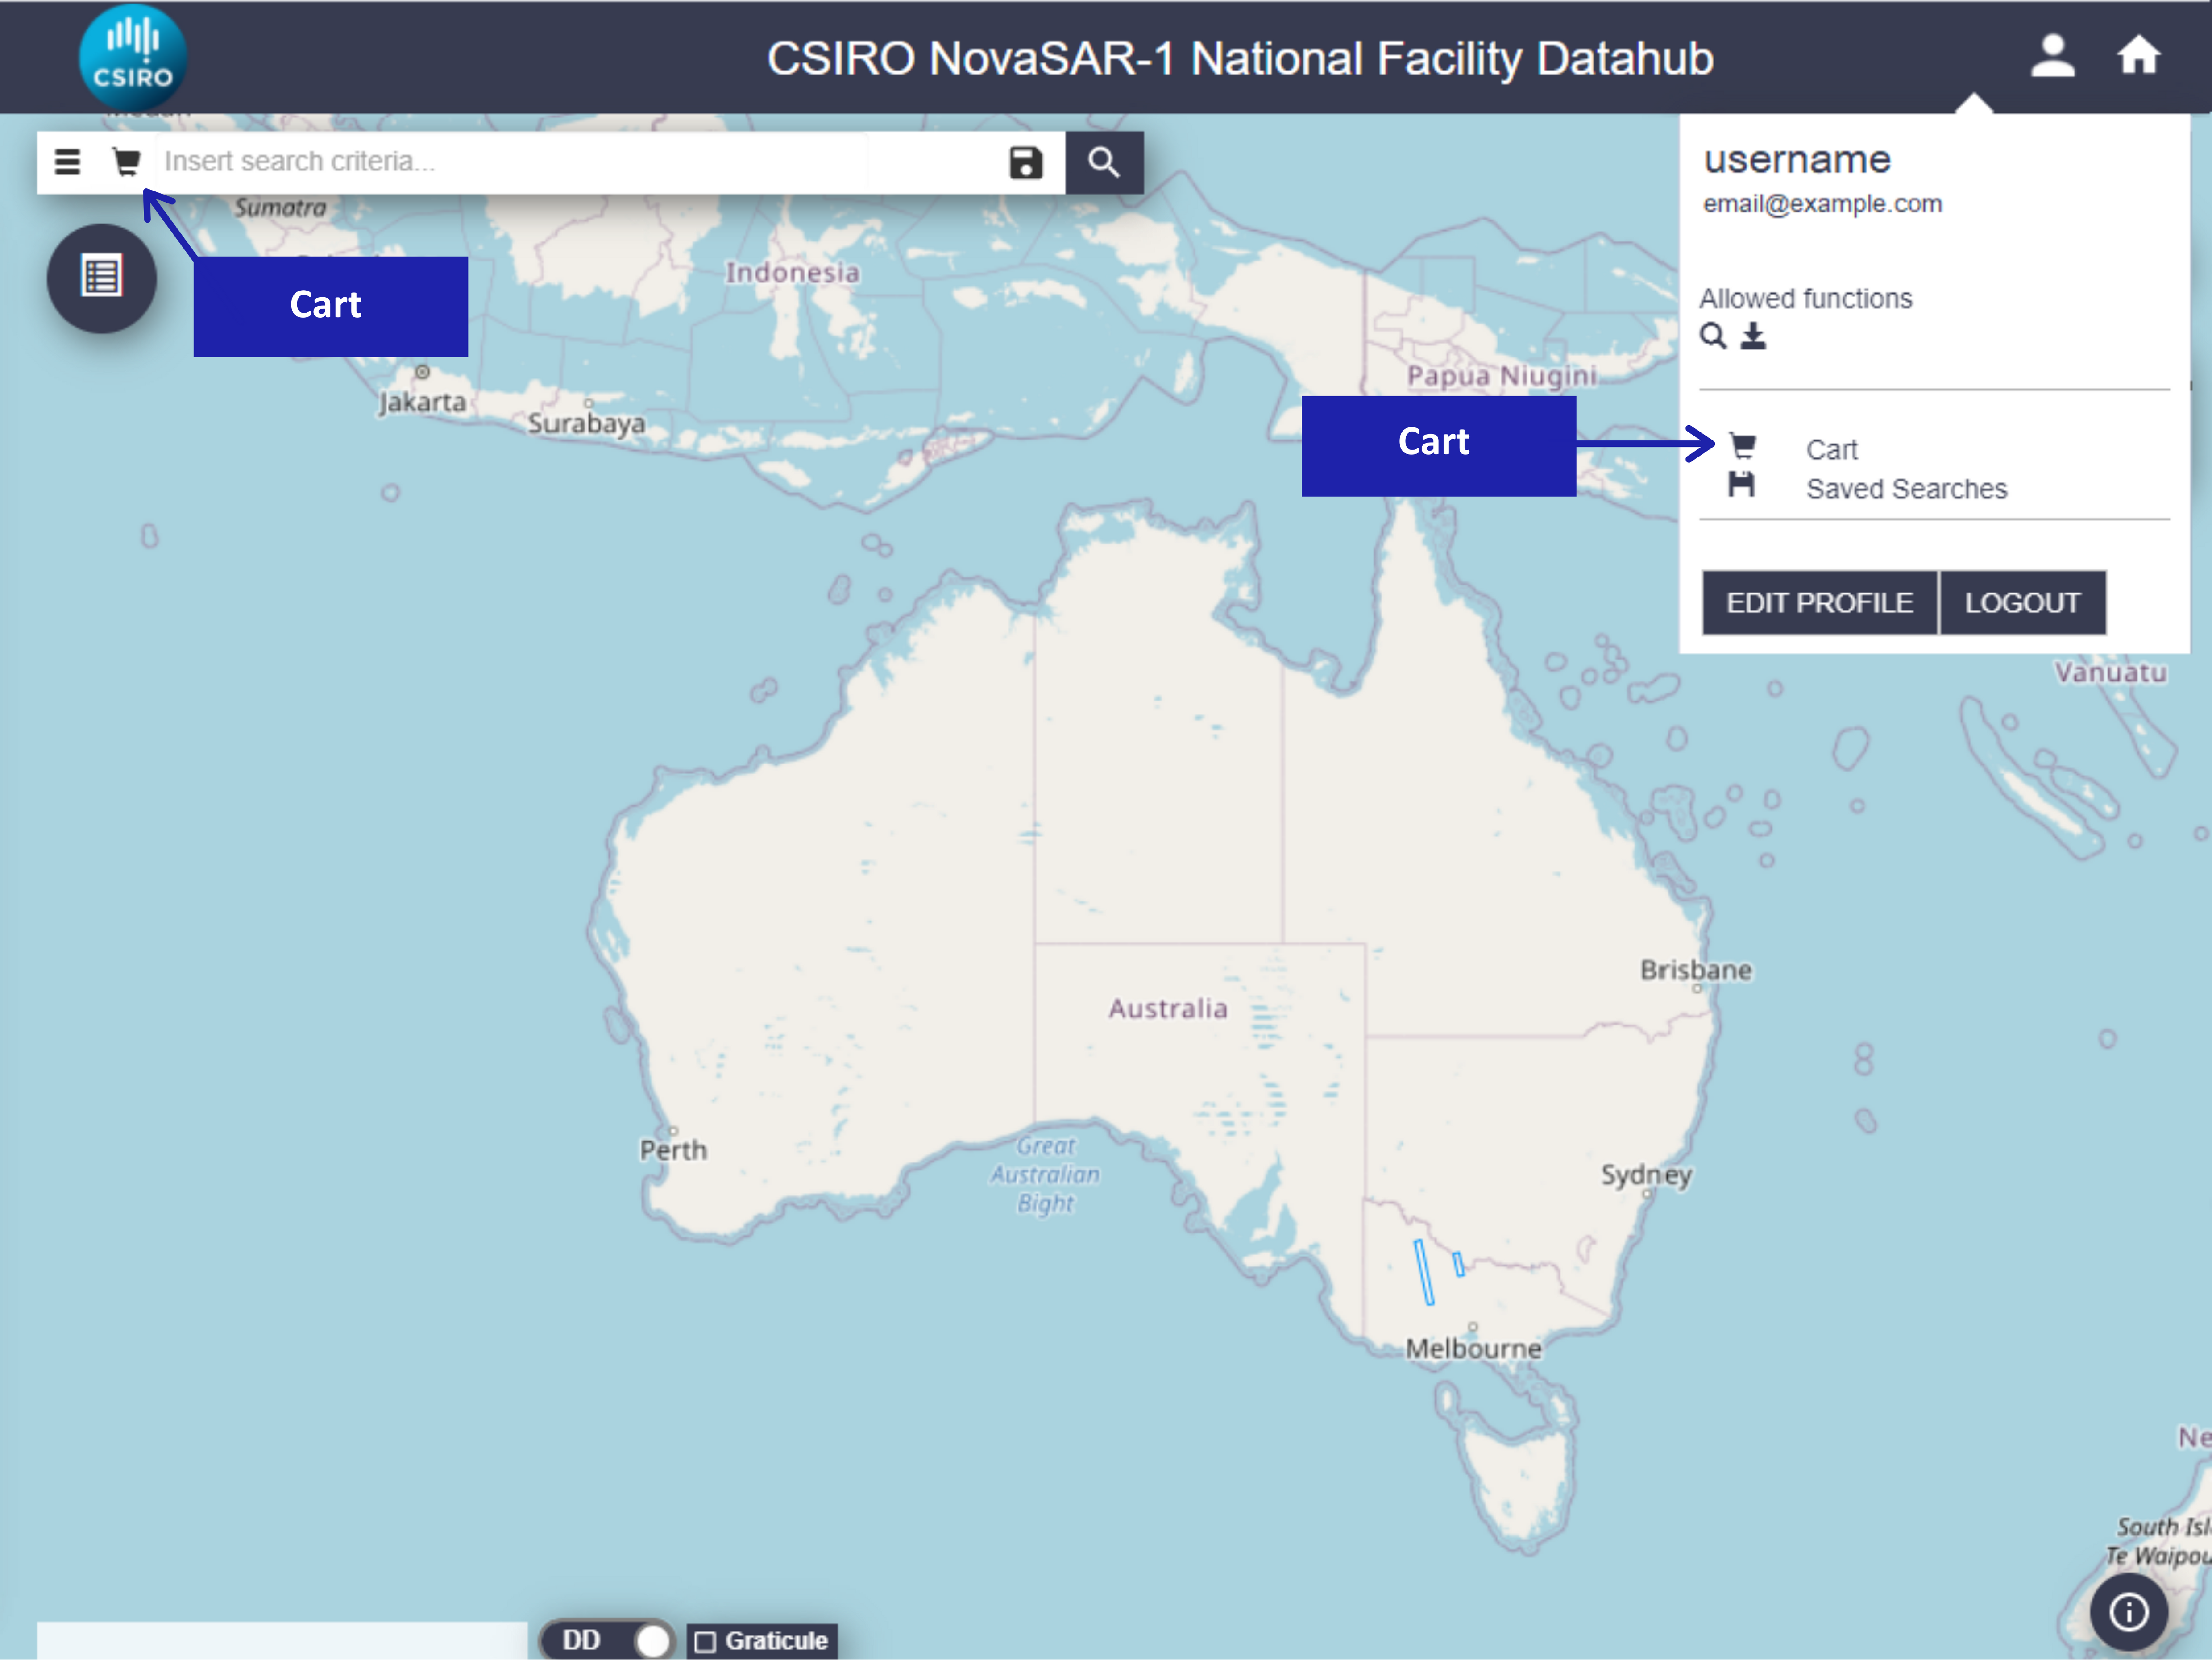
Task: Open the user profile icon
Action: click(x=2053, y=56)
